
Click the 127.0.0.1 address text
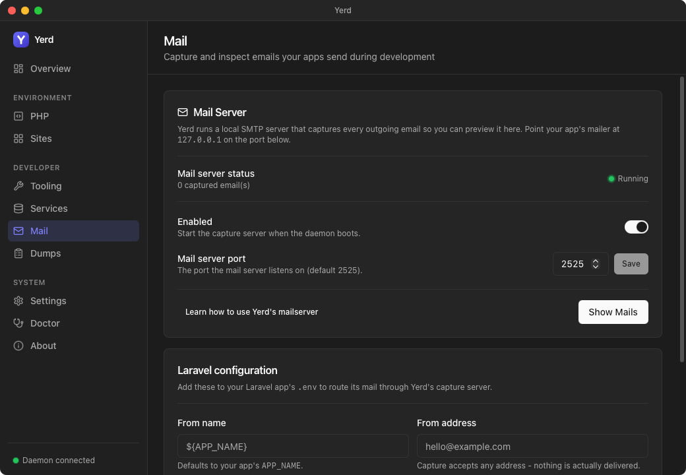coord(199,140)
